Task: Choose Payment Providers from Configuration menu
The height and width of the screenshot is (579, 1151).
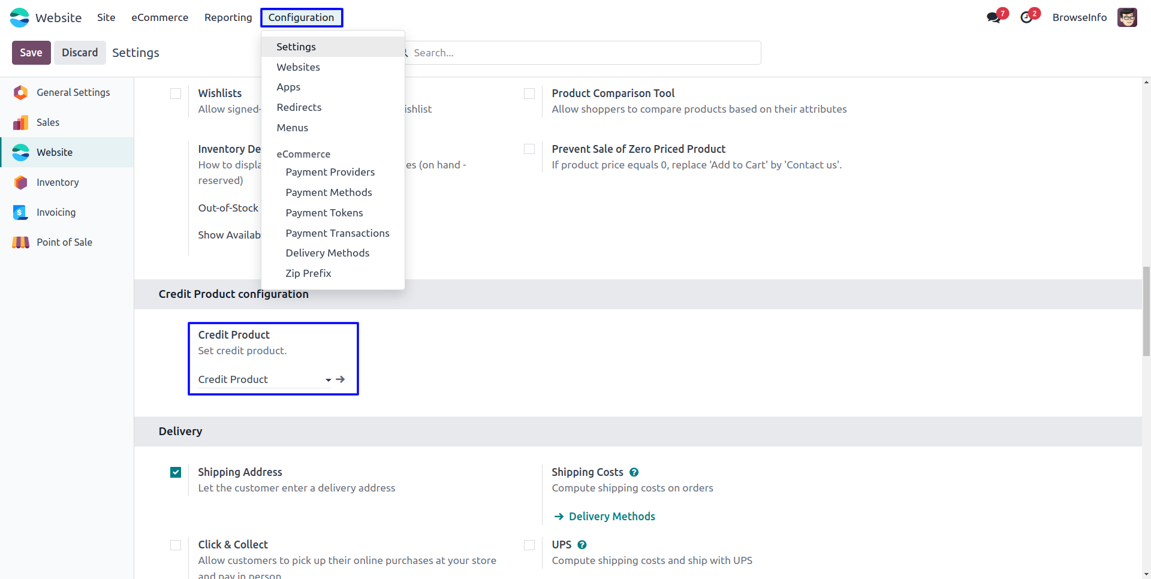Action: coord(330,172)
